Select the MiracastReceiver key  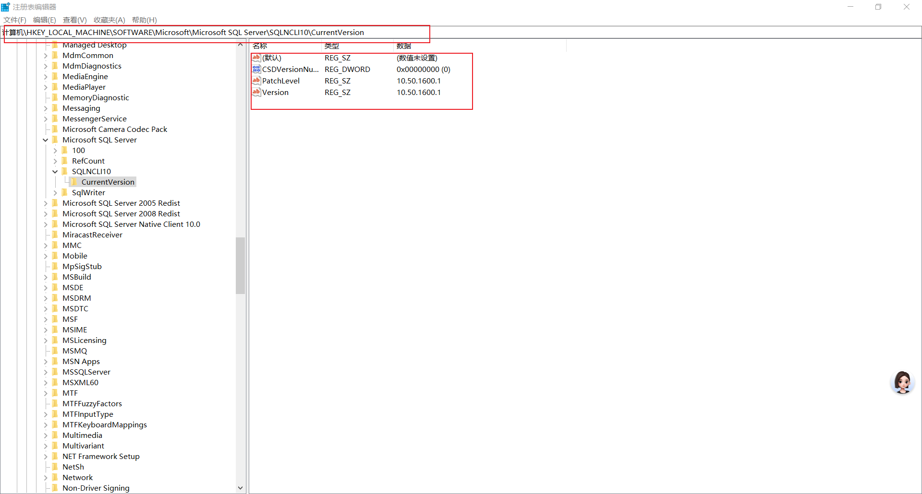pos(92,235)
